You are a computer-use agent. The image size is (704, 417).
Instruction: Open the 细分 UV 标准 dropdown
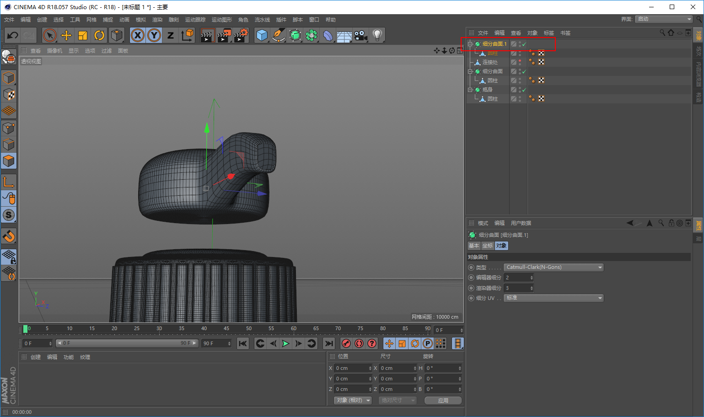click(554, 298)
